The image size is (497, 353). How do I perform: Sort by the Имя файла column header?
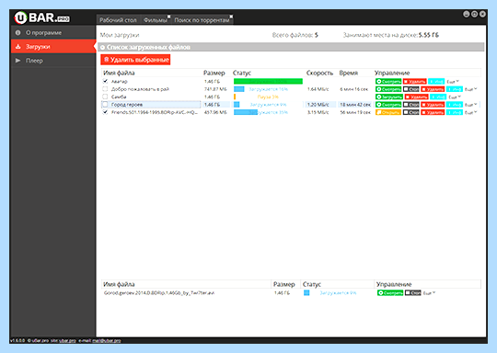click(x=119, y=73)
